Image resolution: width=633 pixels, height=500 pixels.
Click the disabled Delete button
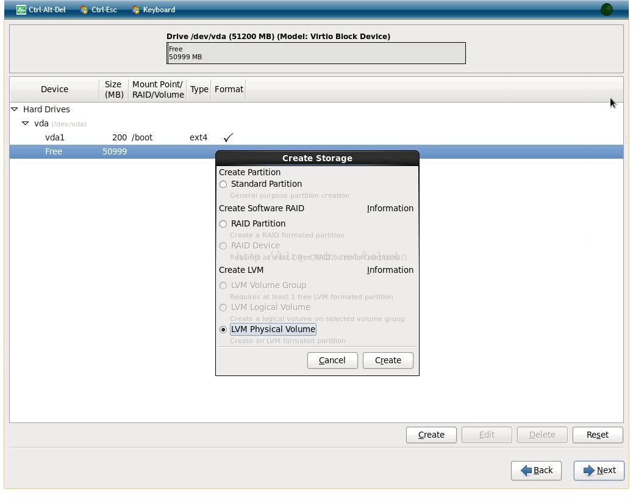point(542,435)
